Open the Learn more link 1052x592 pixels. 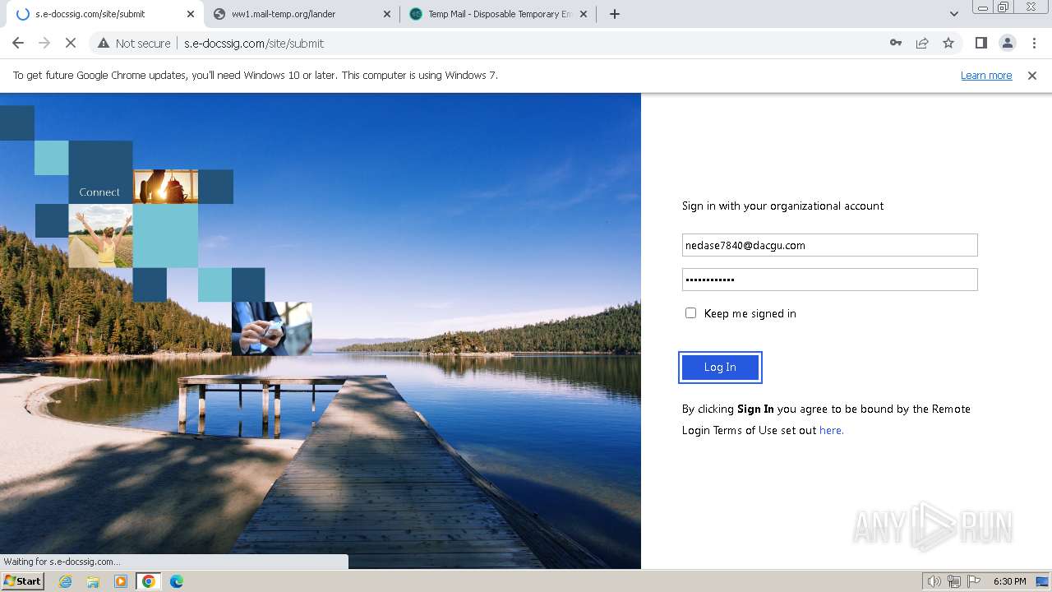coord(986,75)
